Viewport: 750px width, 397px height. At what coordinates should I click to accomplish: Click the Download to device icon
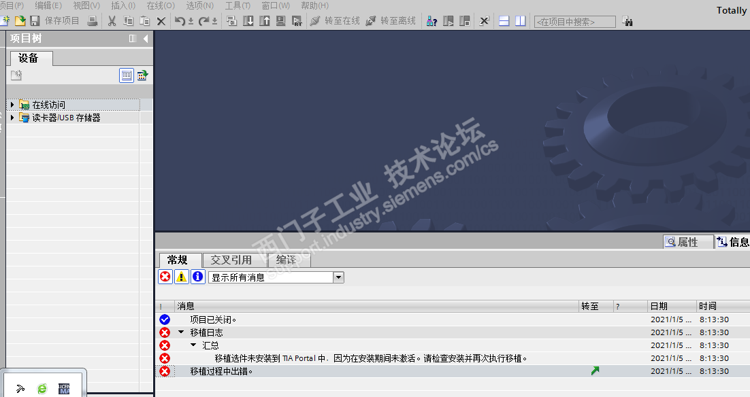pos(248,20)
